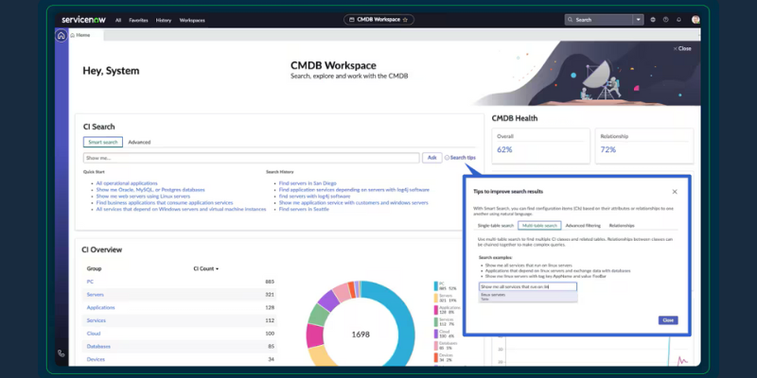Screen dimensions: 757x378
Task: Select the Smart search tab
Action: coord(102,142)
